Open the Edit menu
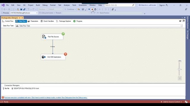The height and width of the screenshot is (106, 190). pos(13,5)
